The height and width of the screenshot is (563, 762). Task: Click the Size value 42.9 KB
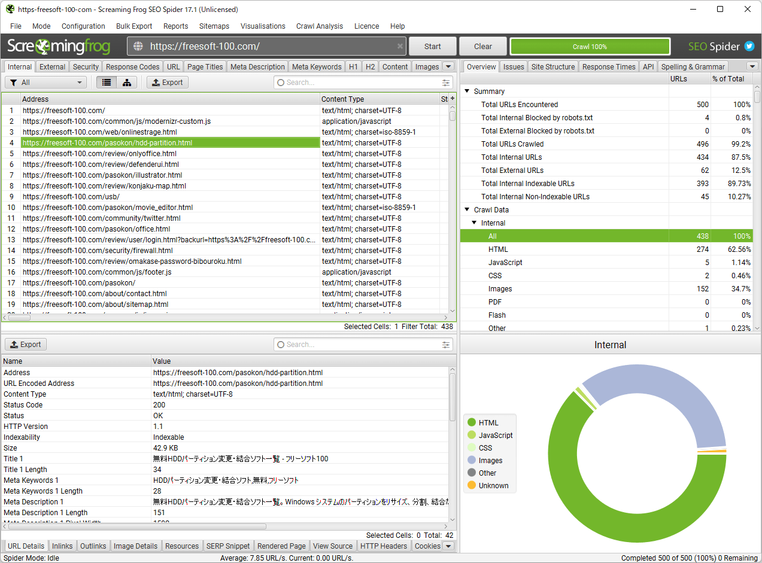click(165, 448)
